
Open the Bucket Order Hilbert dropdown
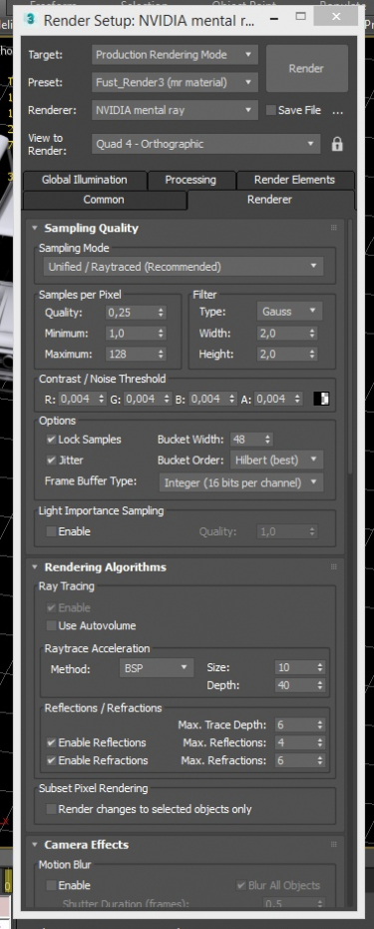pos(276,460)
